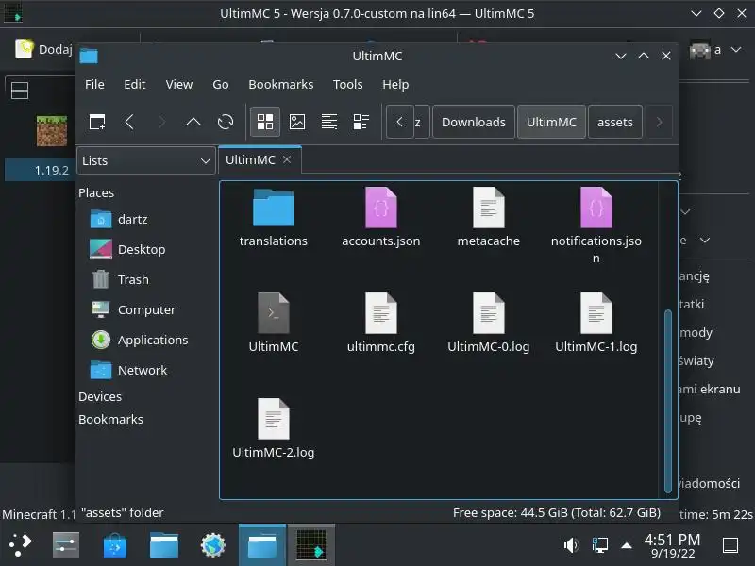Open the Bookmarks menu
This screenshot has height=566, width=755.
280,84
